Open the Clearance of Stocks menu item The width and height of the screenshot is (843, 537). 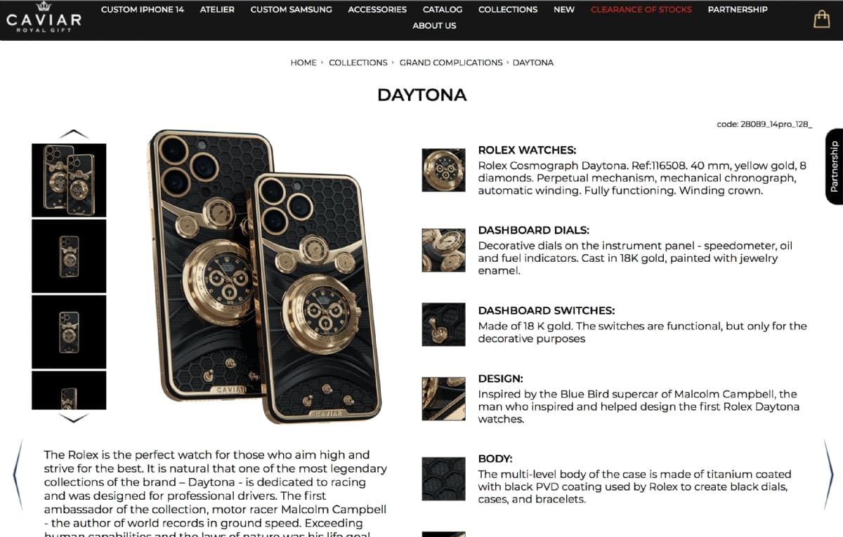pos(641,9)
